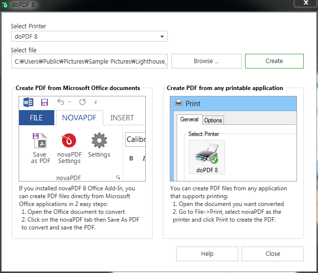Select the INSERT ribbon tab
Viewport: 318px width, 273px height.
(x=122, y=117)
